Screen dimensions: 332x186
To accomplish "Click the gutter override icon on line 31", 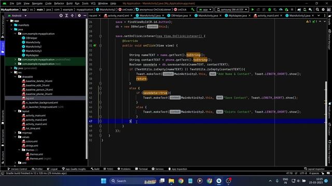I will [x=94, y=45].
